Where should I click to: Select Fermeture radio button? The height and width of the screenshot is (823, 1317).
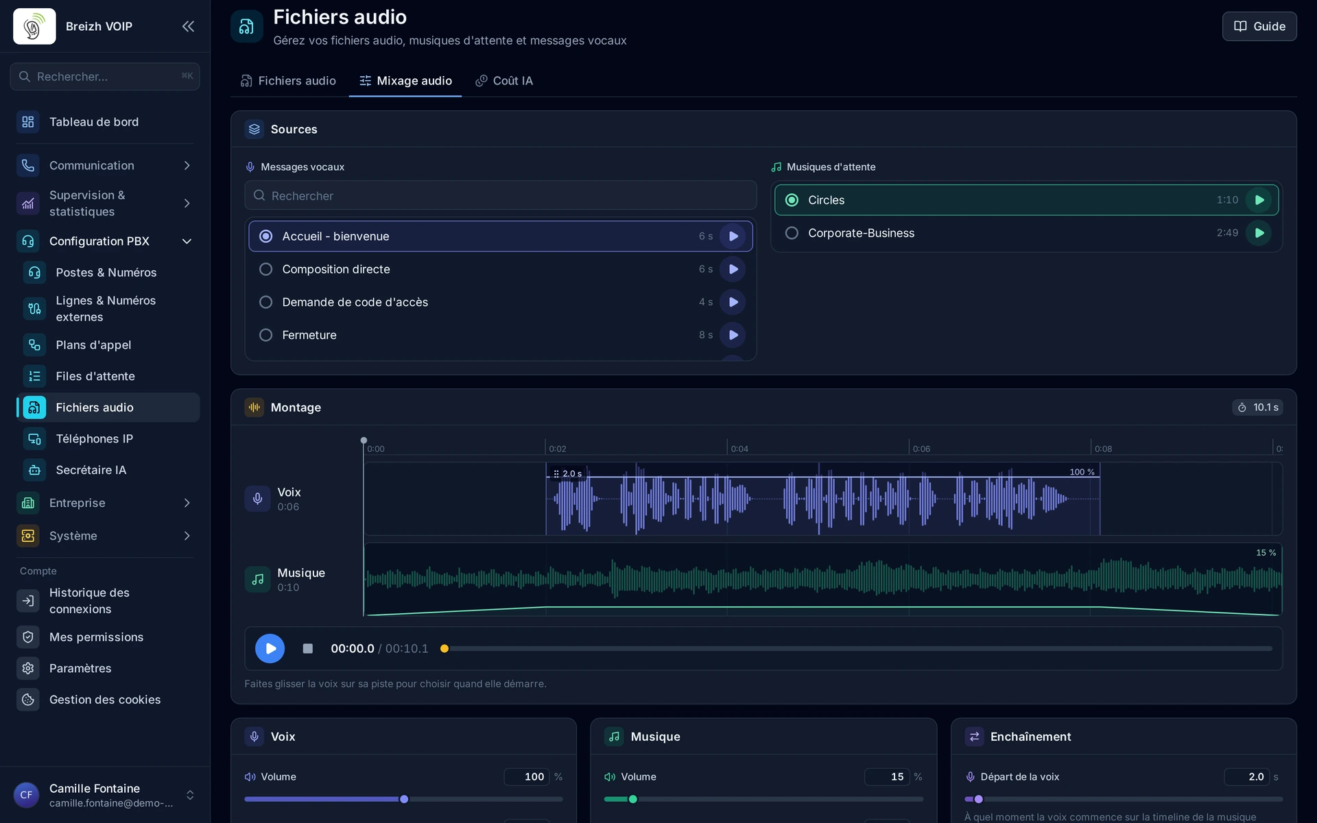[x=265, y=335]
